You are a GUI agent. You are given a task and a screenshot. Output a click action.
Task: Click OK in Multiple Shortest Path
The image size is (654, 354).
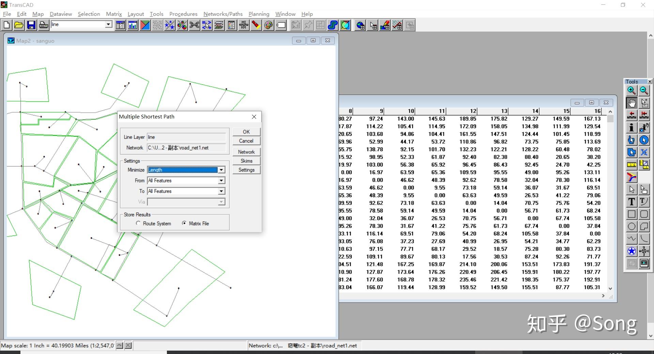246,132
